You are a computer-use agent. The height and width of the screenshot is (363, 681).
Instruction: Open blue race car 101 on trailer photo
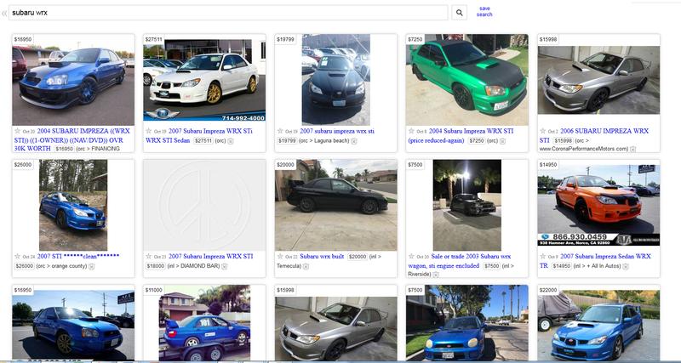point(204,323)
